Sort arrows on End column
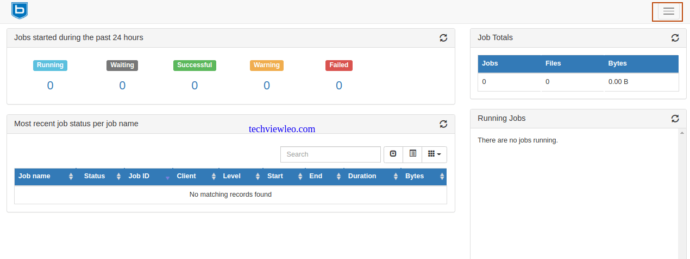 coord(338,177)
